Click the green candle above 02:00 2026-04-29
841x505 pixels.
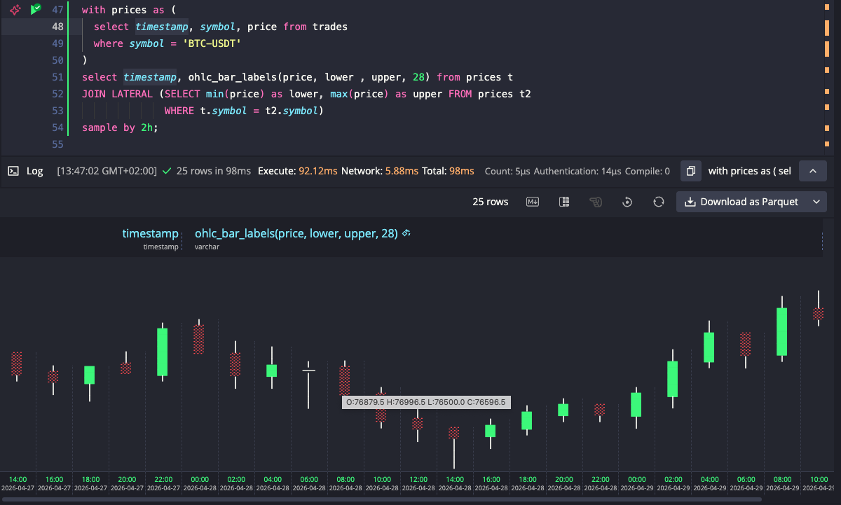coord(672,379)
